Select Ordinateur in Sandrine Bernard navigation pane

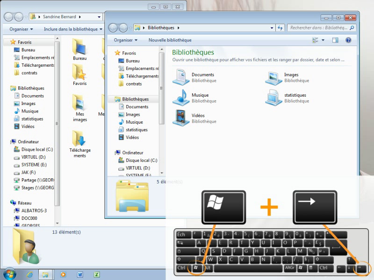28,142
